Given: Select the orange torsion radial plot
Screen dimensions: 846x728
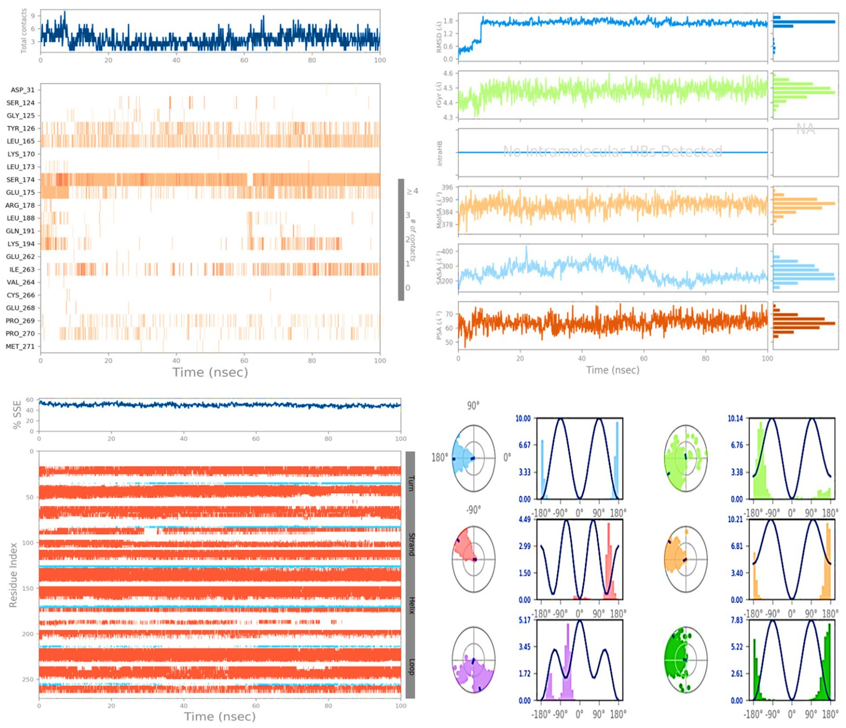Looking at the screenshot, I should coord(685,559).
